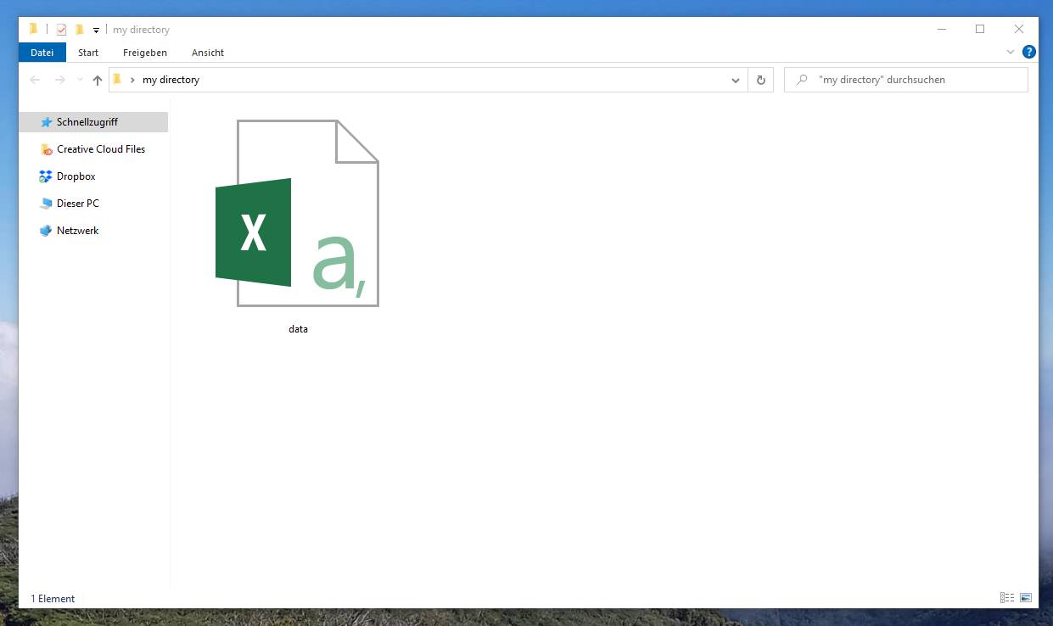Click the Dieser PC computer icon
The image size is (1053, 626).
pos(46,204)
